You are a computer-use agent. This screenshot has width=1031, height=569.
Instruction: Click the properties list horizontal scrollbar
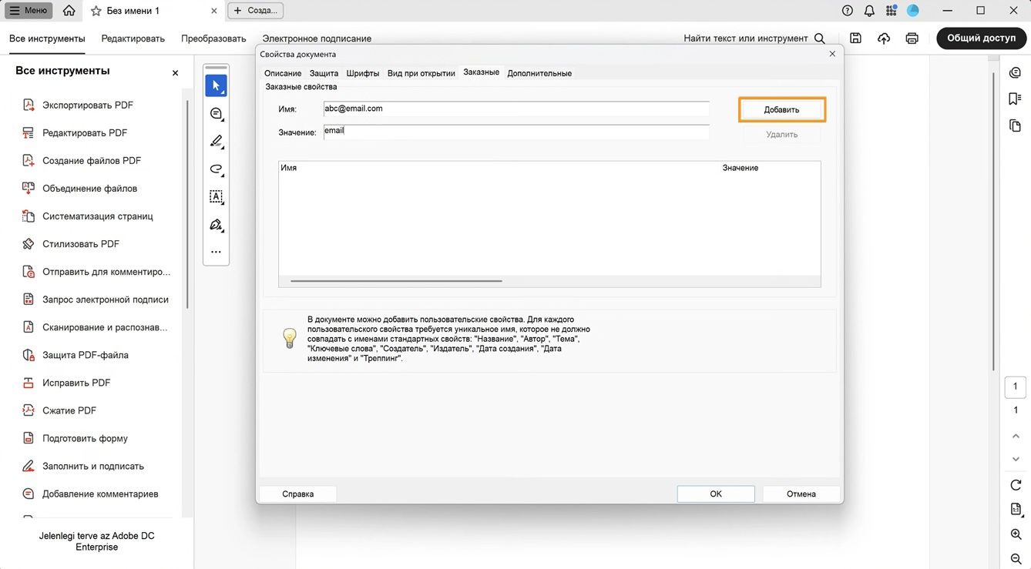[x=396, y=281]
